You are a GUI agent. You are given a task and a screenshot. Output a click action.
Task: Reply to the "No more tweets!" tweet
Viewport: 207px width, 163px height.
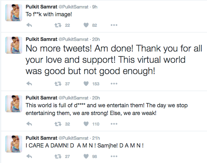click(29, 84)
